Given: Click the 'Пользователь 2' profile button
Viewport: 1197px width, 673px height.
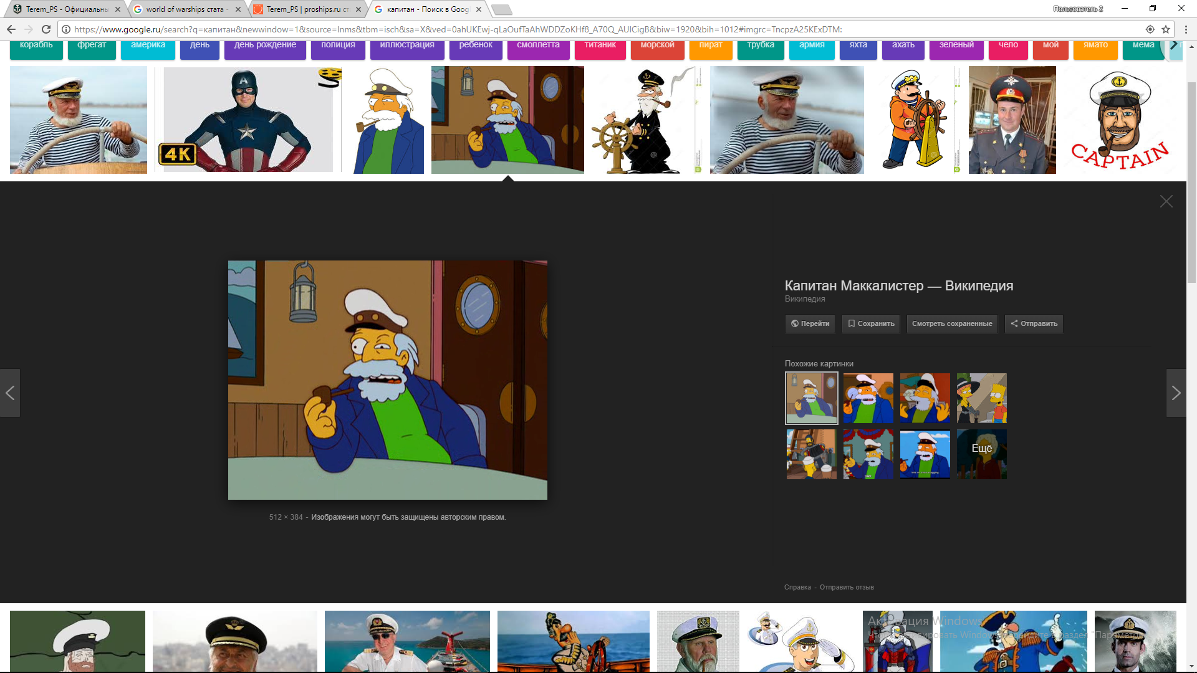Looking at the screenshot, I should point(1078,9).
